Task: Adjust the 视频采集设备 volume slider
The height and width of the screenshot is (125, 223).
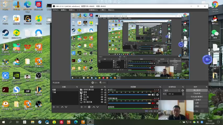Action: pyautogui.click(x=129, y=103)
